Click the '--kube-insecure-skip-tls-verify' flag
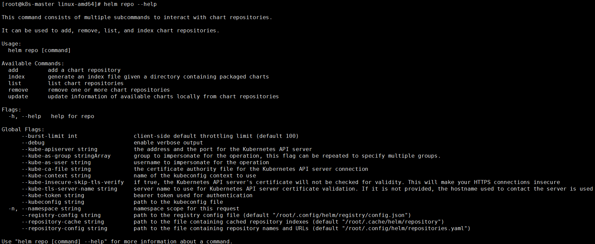The width and height of the screenshot is (595, 244). point(73,182)
